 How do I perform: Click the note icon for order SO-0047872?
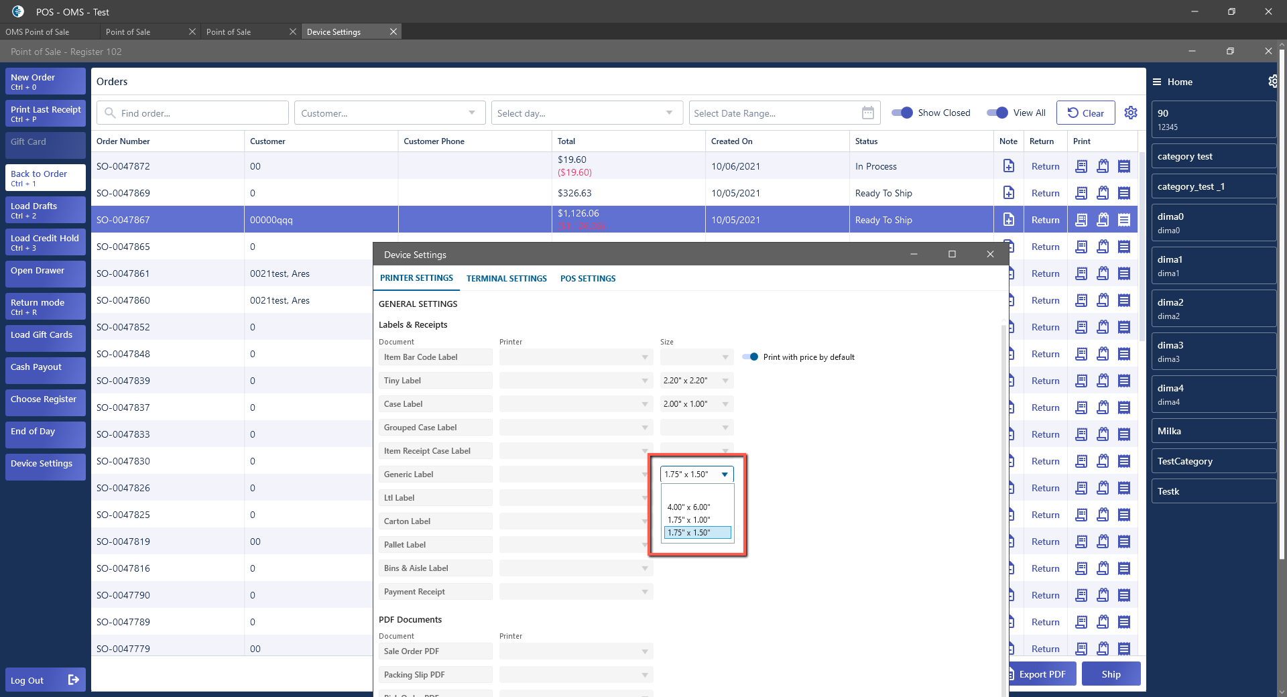point(1008,166)
